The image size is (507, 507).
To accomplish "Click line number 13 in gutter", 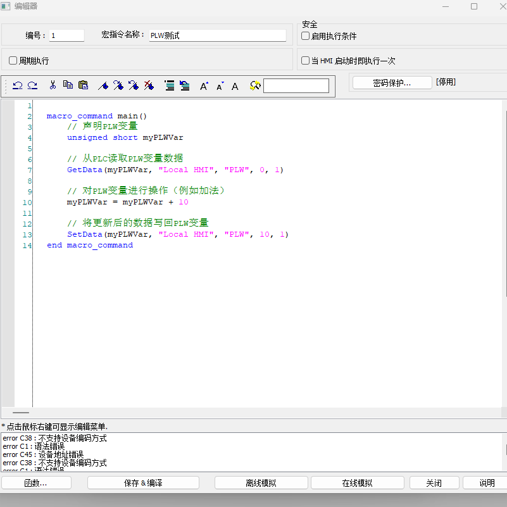I will 27,235.
